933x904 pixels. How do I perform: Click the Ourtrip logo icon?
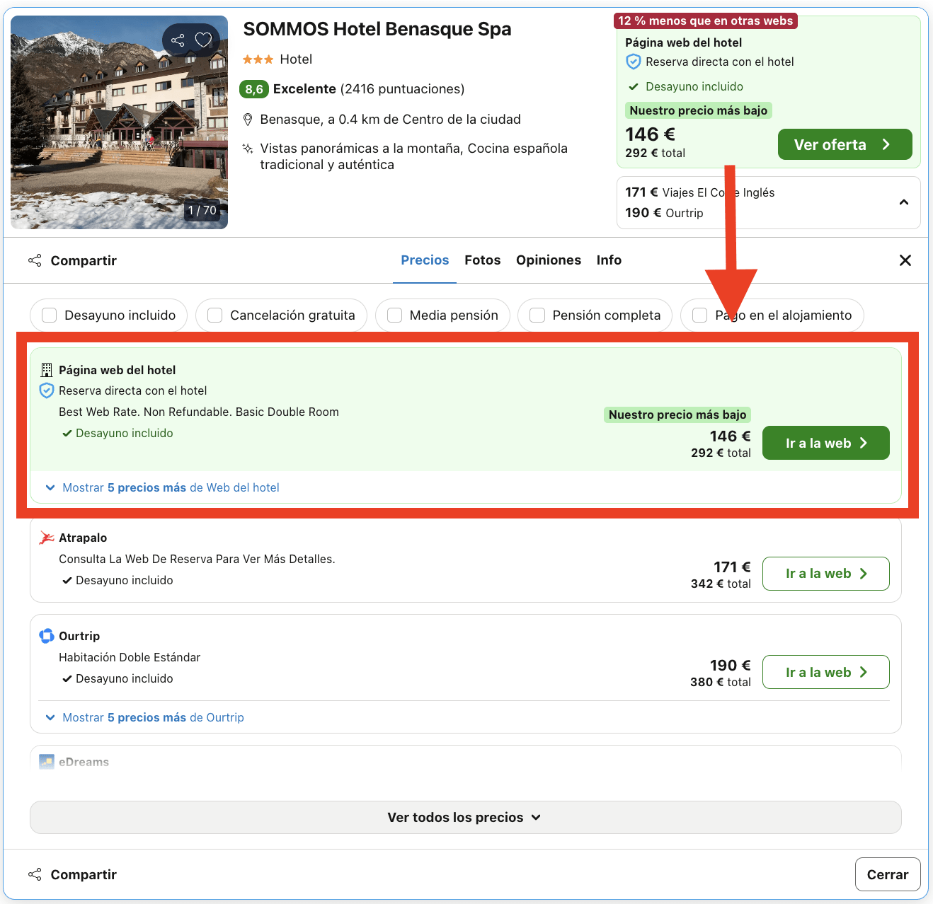pos(47,636)
